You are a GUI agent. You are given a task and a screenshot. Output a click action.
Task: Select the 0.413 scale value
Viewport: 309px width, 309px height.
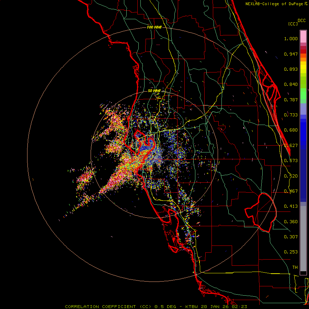[291, 206]
